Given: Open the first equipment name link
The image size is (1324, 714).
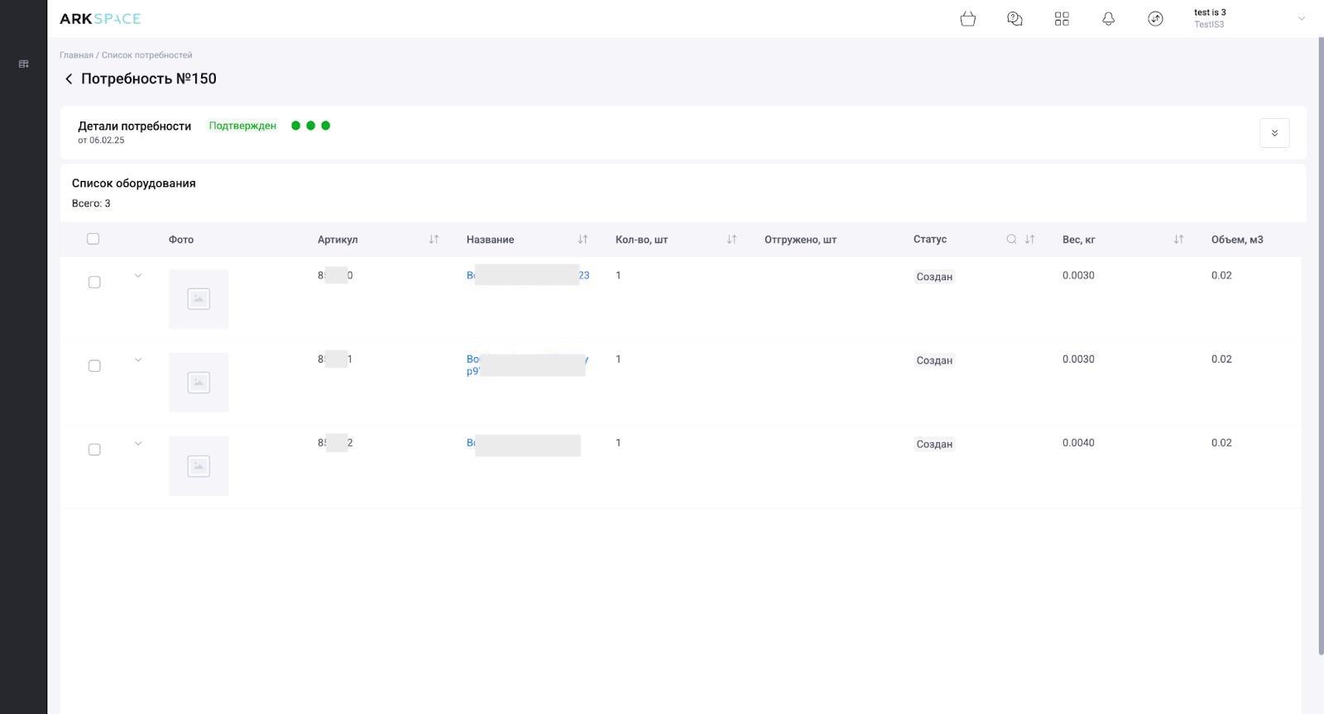Looking at the screenshot, I should 527,275.
